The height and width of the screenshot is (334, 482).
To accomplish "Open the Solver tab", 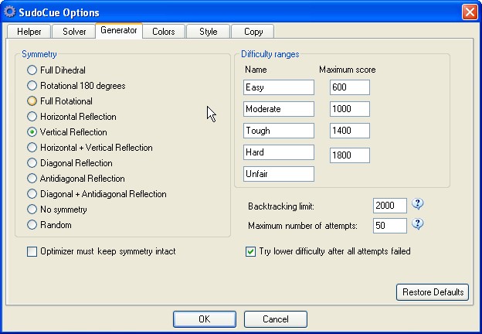I will 74,32.
